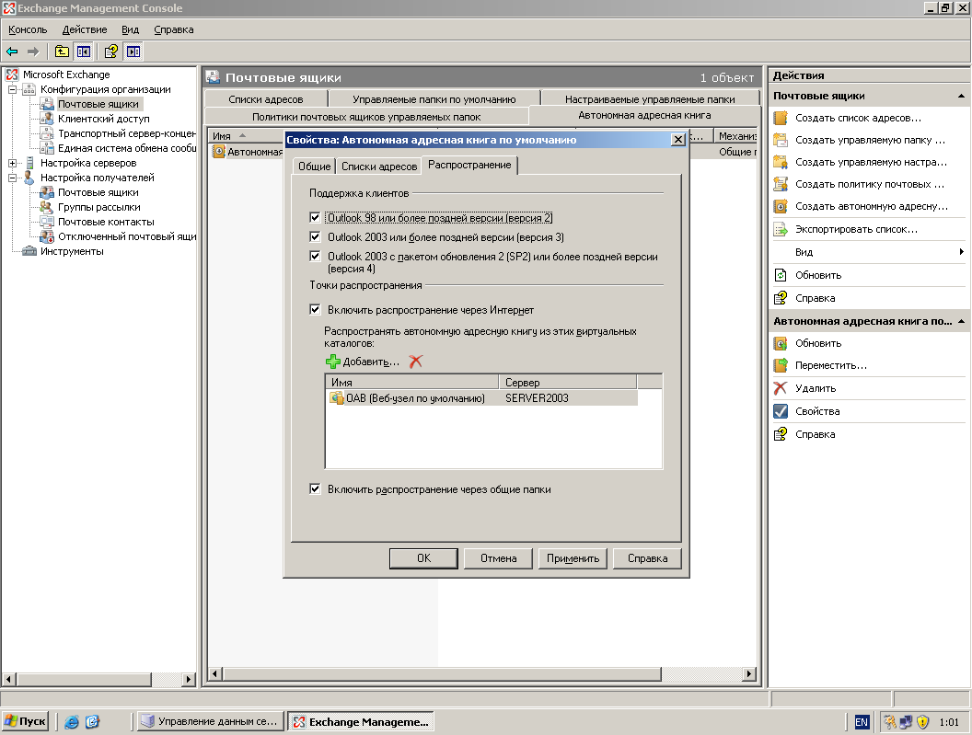Viewport: 972px width, 735px height.
Task: Click the Сервер column header
Action: tap(568, 383)
